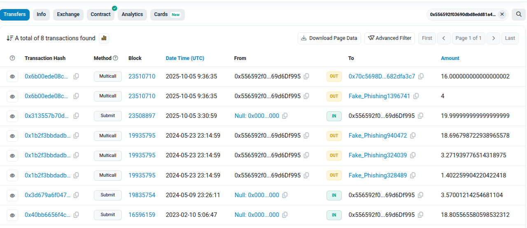The height and width of the screenshot is (228, 527).
Task: Open the Advanced Filter options
Action: point(389,38)
